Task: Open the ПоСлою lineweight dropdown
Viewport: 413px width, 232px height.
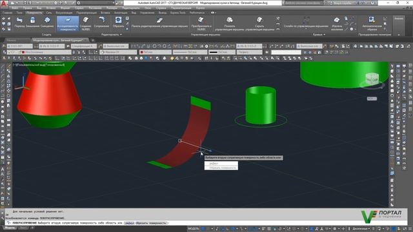Action: [x=222, y=52]
